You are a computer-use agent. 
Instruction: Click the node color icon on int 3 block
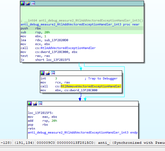click(42, 73)
